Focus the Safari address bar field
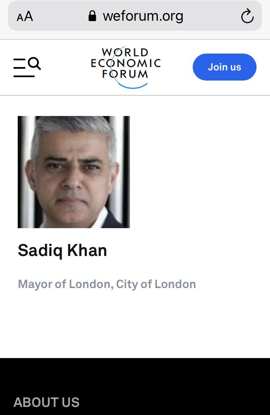Viewport: 270px width, 415px height. (135, 16)
